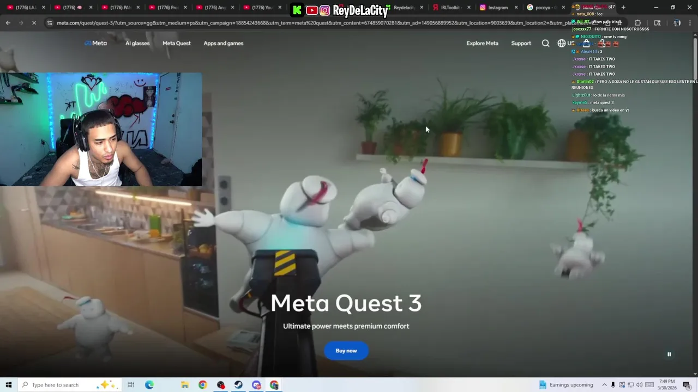The height and width of the screenshot is (392, 698).
Task: Open File Explorer from the taskbar
Action: (x=185, y=385)
